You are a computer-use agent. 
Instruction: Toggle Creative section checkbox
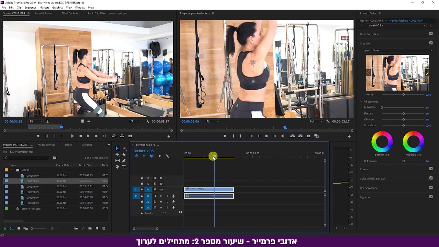(x=431, y=43)
